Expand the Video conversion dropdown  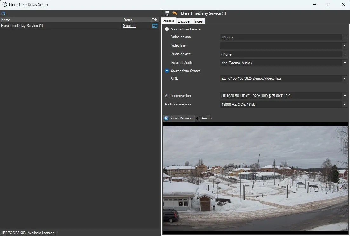pos(345,96)
